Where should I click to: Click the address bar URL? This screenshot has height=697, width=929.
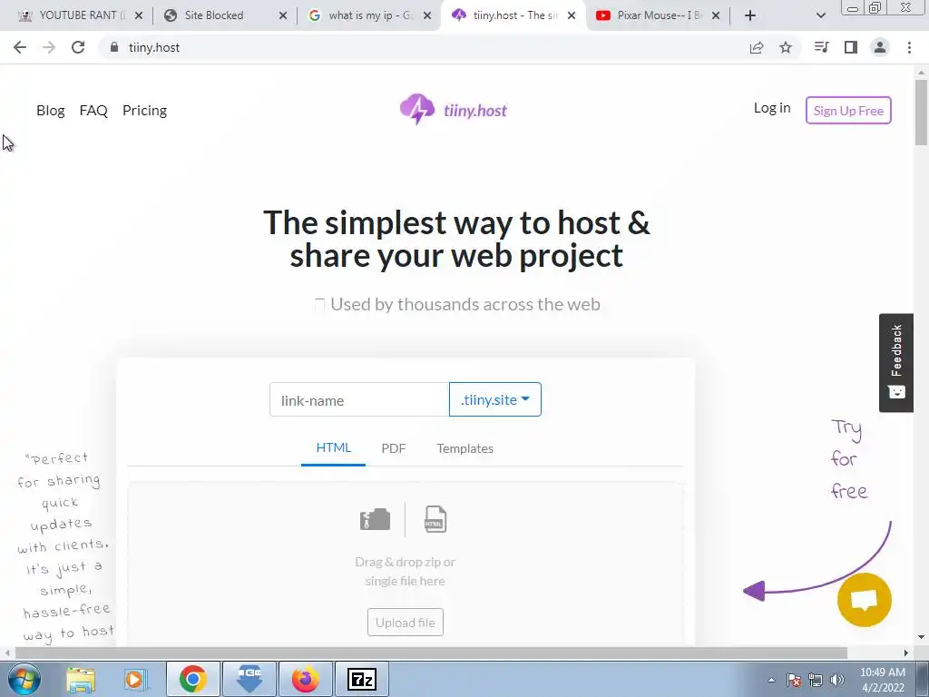click(154, 47)
